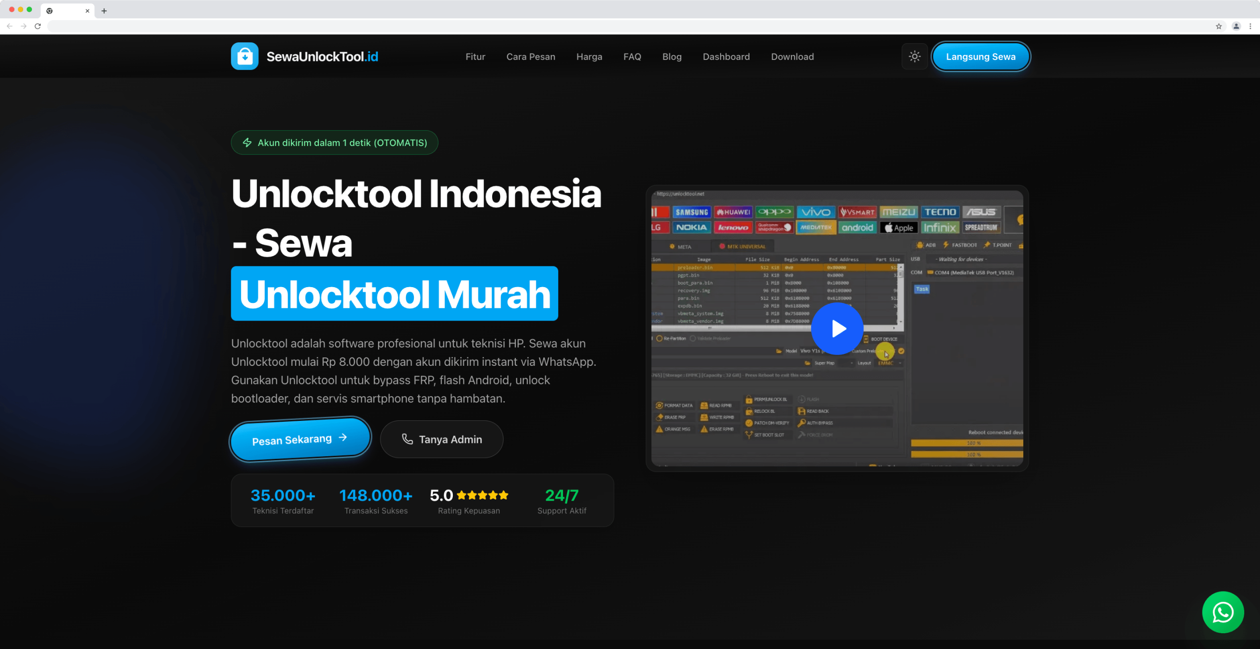The width and height of the screenshot is (1260, 649).
Task: Visit the Blog page
Action: pyautogui.click(x=672, y=57)
